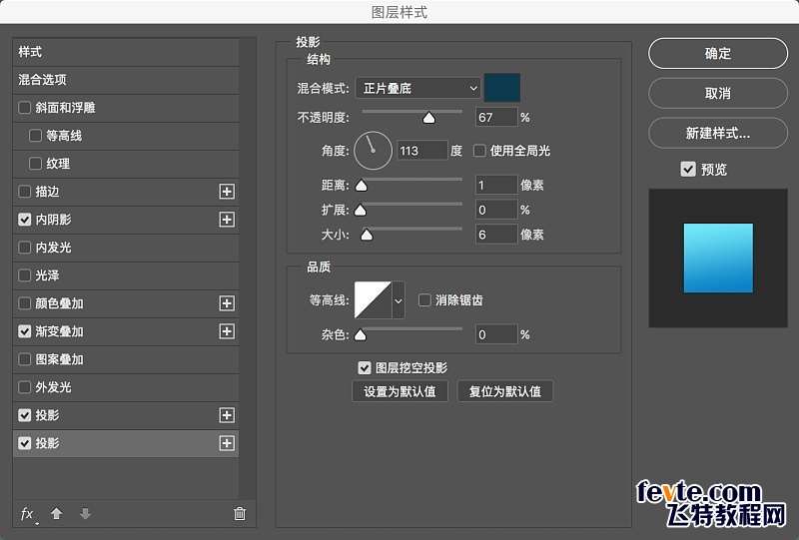Click the plus icon beside 渐变叠加
Image resolution: width=799 pixels, height=540 pixels.
click(227, 331)
